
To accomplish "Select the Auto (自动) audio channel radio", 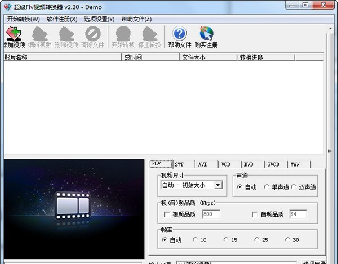I will [x=239, y=187].
